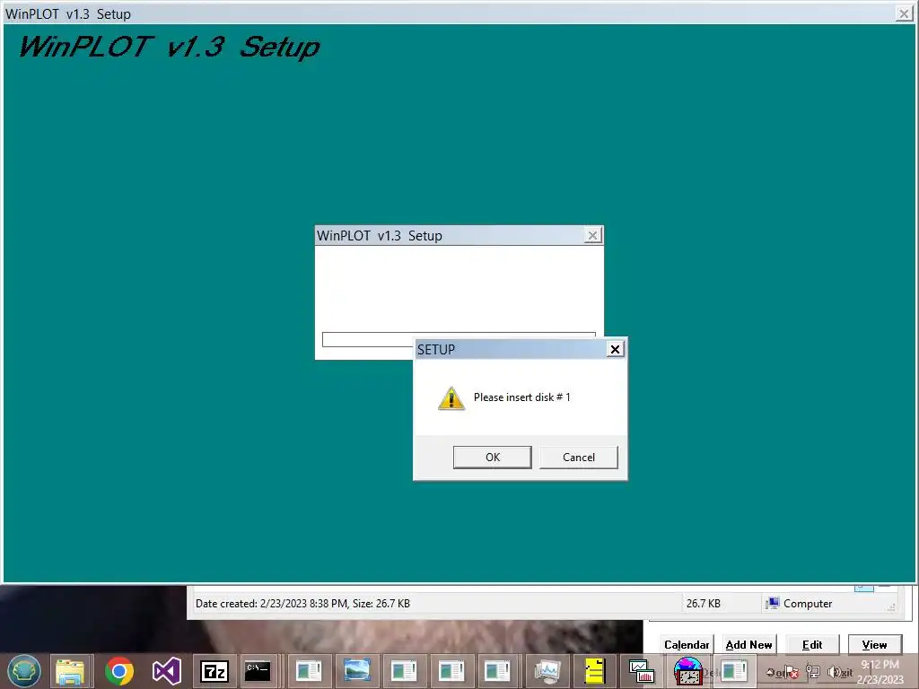This screenshot has height=689, width=919.
Task: Close the full-screen WinPLOT Setup window
Action: pos(904,13)
